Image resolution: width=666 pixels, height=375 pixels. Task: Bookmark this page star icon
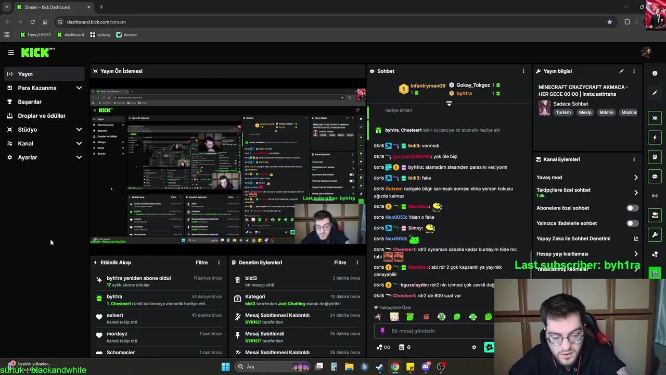[610, 22]
